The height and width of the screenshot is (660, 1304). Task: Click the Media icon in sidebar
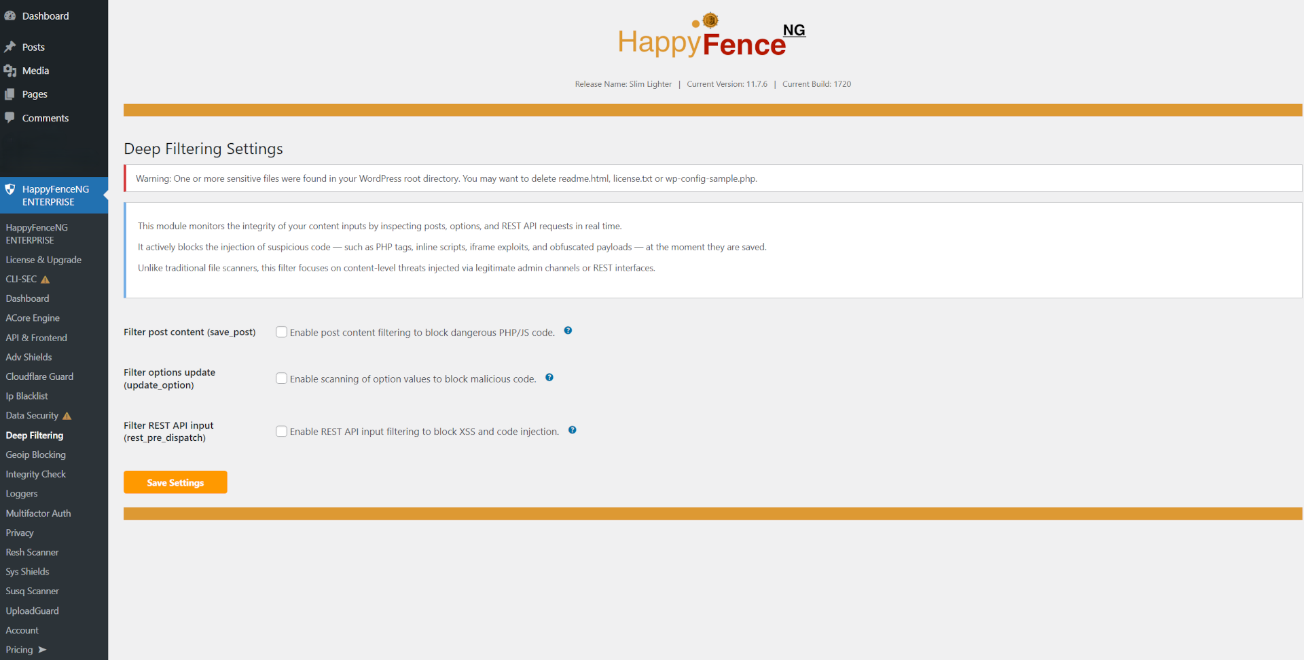point(10,71)
